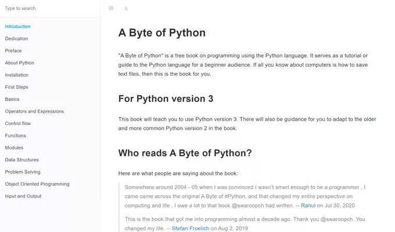Click the Type to search field

[51, 8]
